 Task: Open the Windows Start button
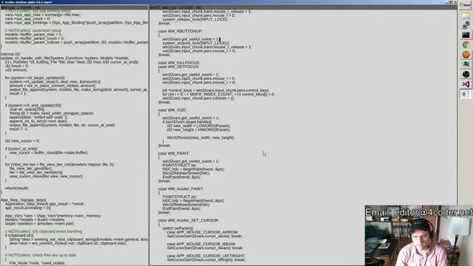tap(465, 5)
